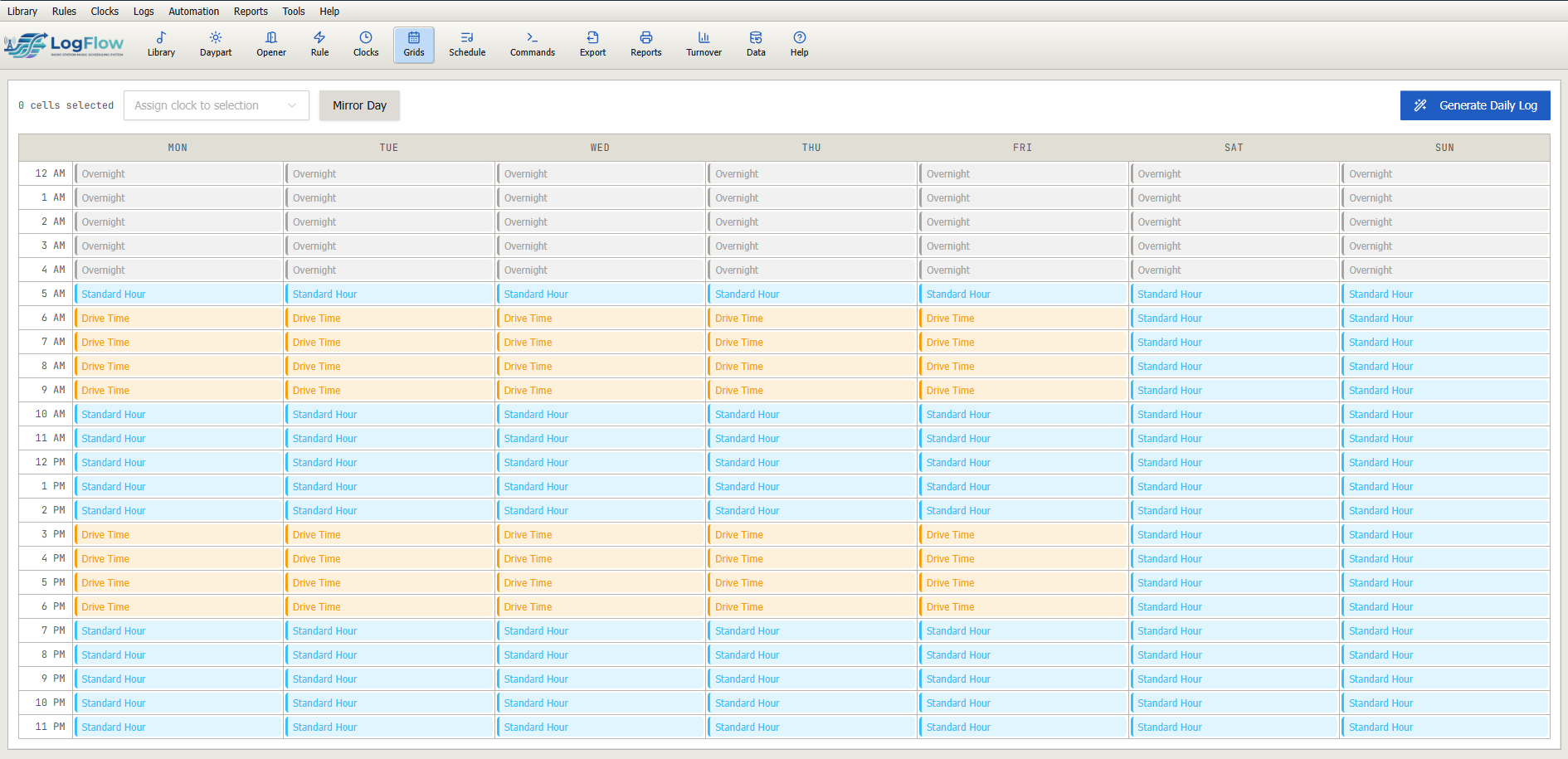Click the Opener toolbar icon
Image resolution: width=1568 pixels, height=759 pixels.
click(271, 45)
